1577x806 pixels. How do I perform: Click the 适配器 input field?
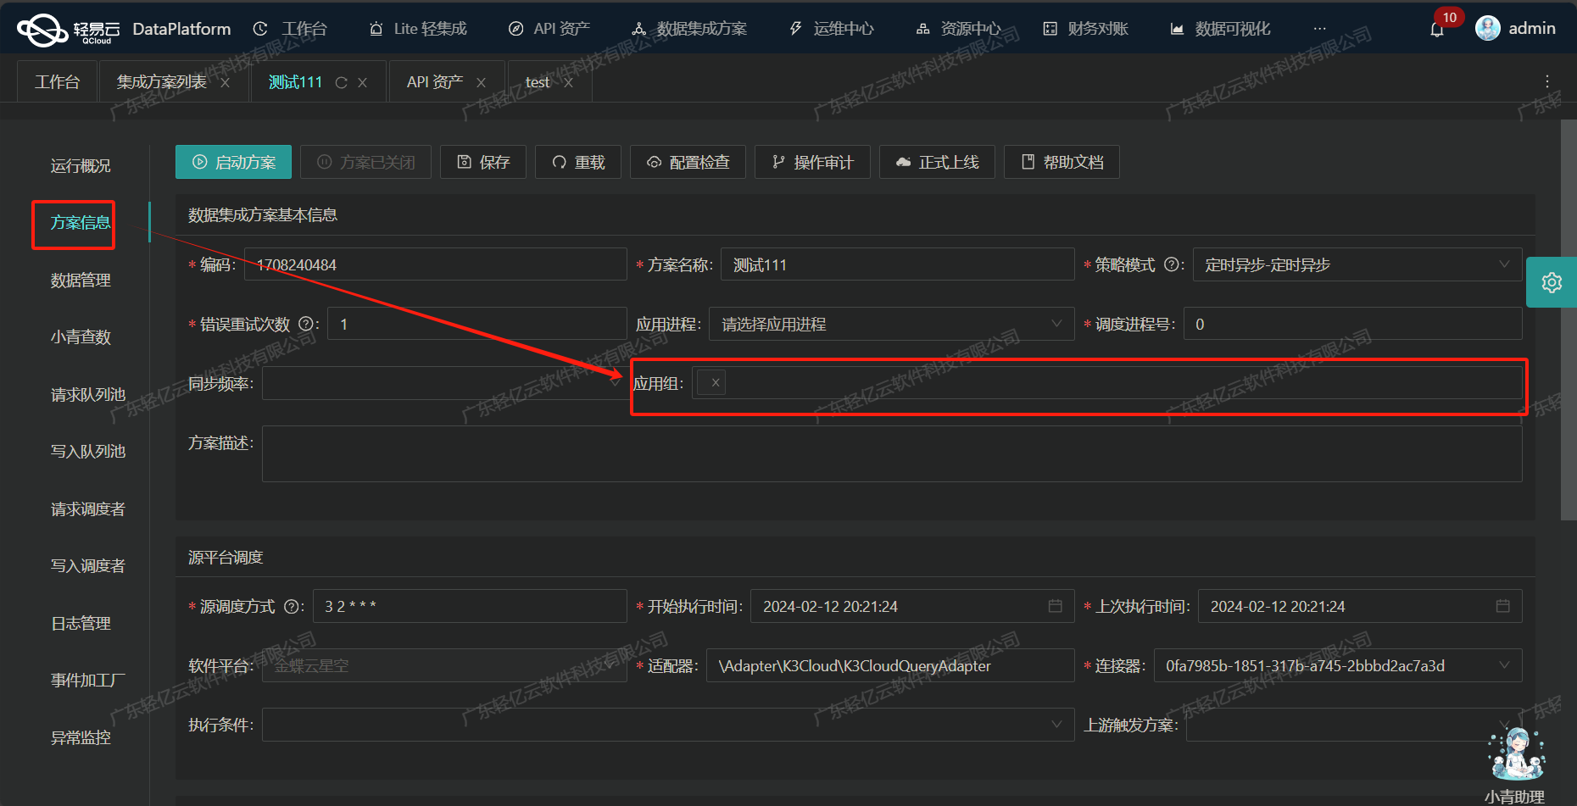pyautogui.click(x=890, y=665)
